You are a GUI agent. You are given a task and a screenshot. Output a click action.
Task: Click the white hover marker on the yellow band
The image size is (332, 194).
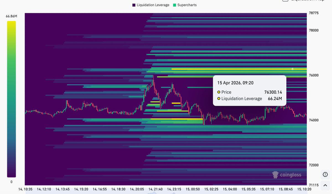coord(292,69)
